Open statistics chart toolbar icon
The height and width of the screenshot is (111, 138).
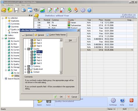(x=43, y=10)
